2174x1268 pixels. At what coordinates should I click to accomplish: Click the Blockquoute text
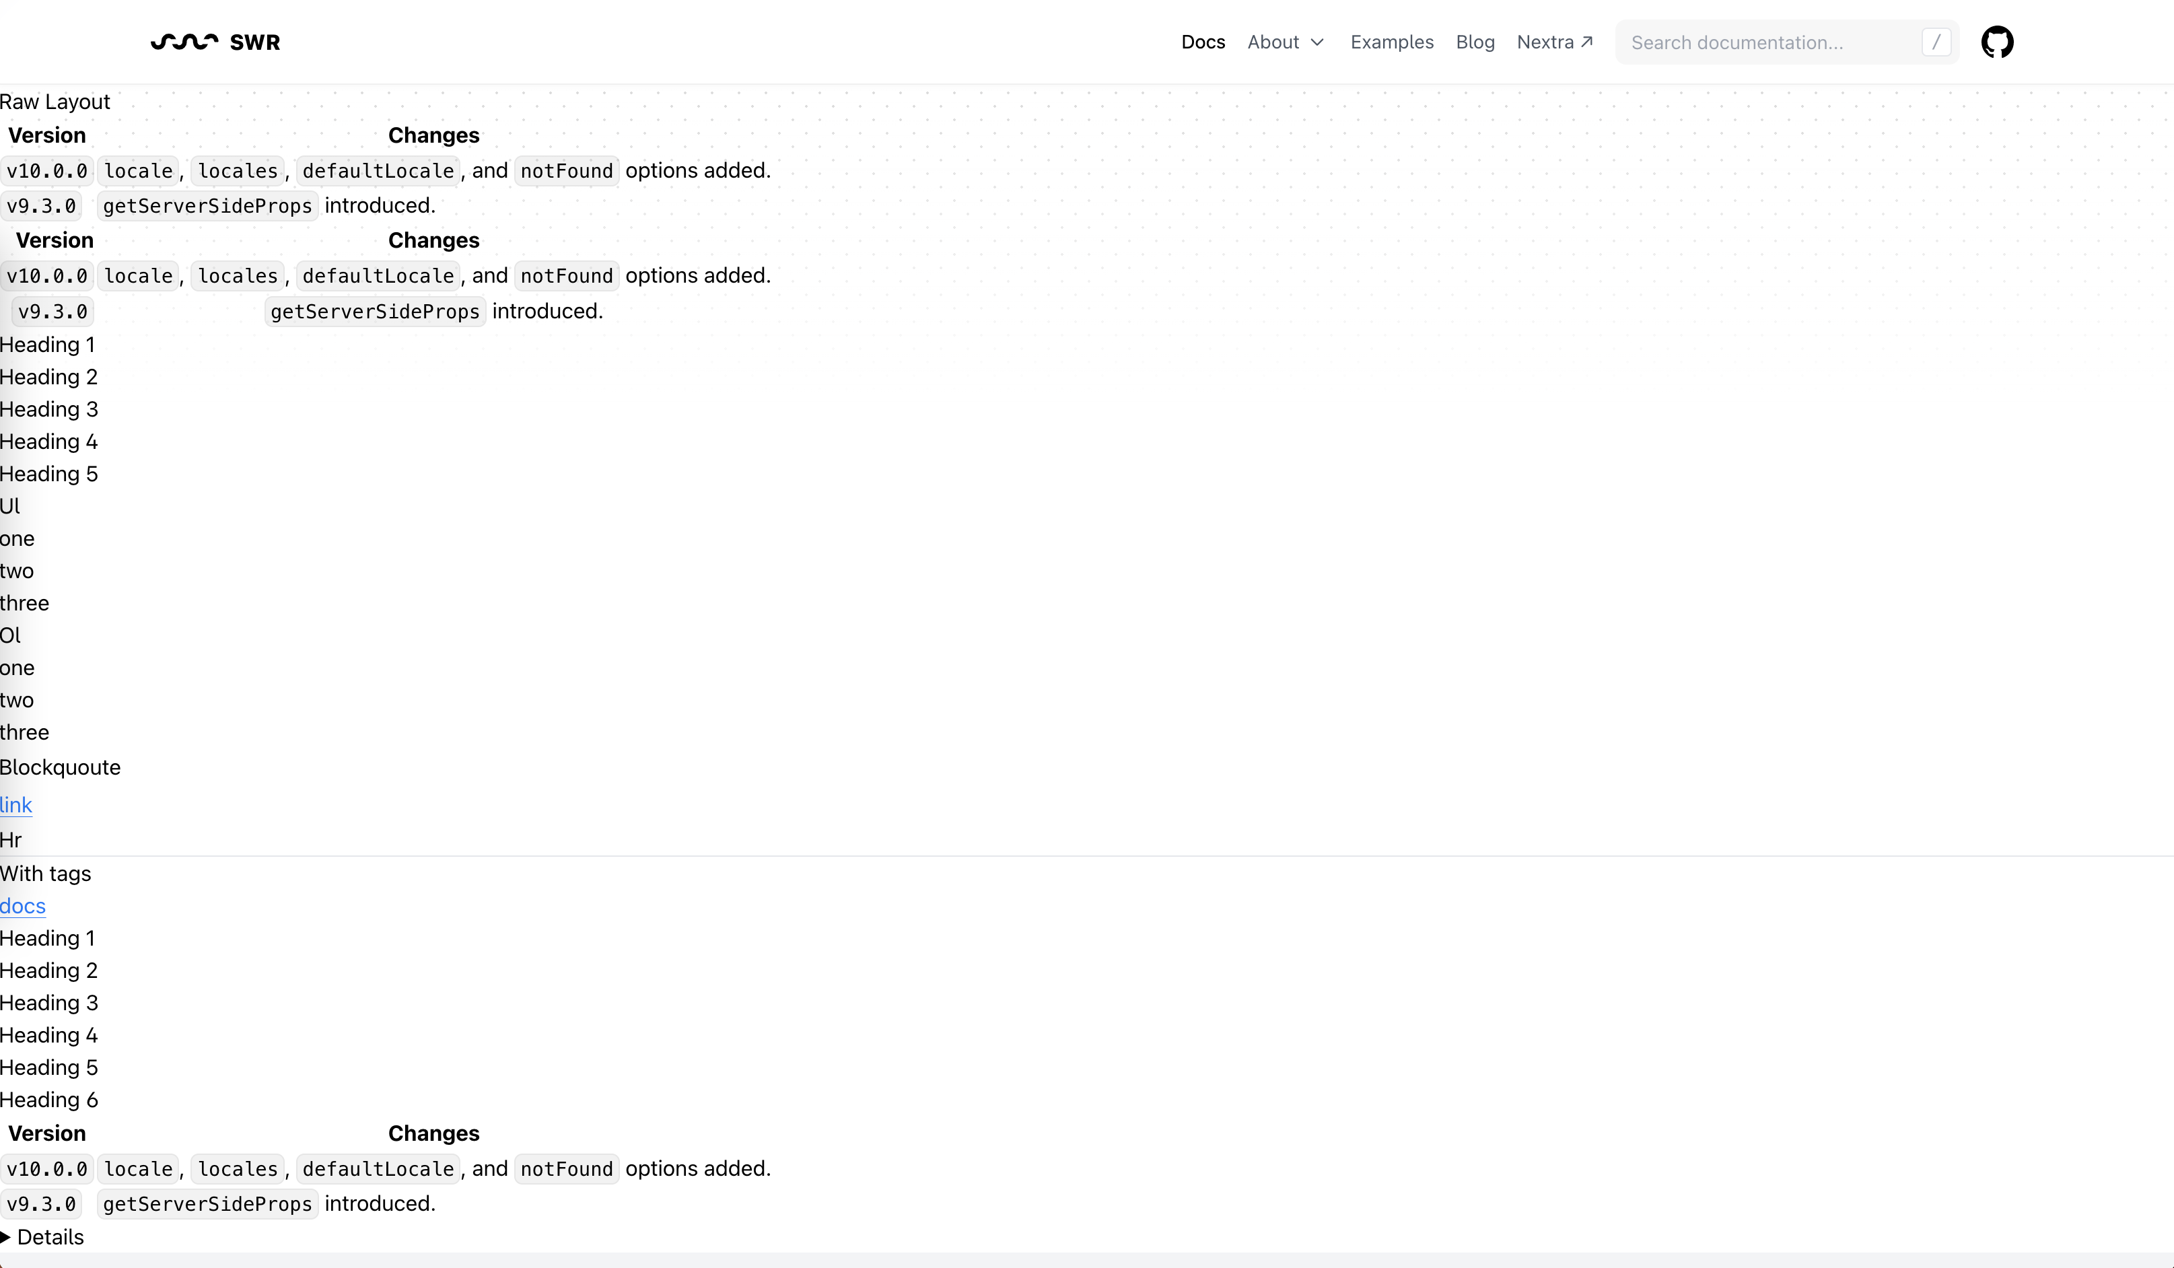point(61,767)
